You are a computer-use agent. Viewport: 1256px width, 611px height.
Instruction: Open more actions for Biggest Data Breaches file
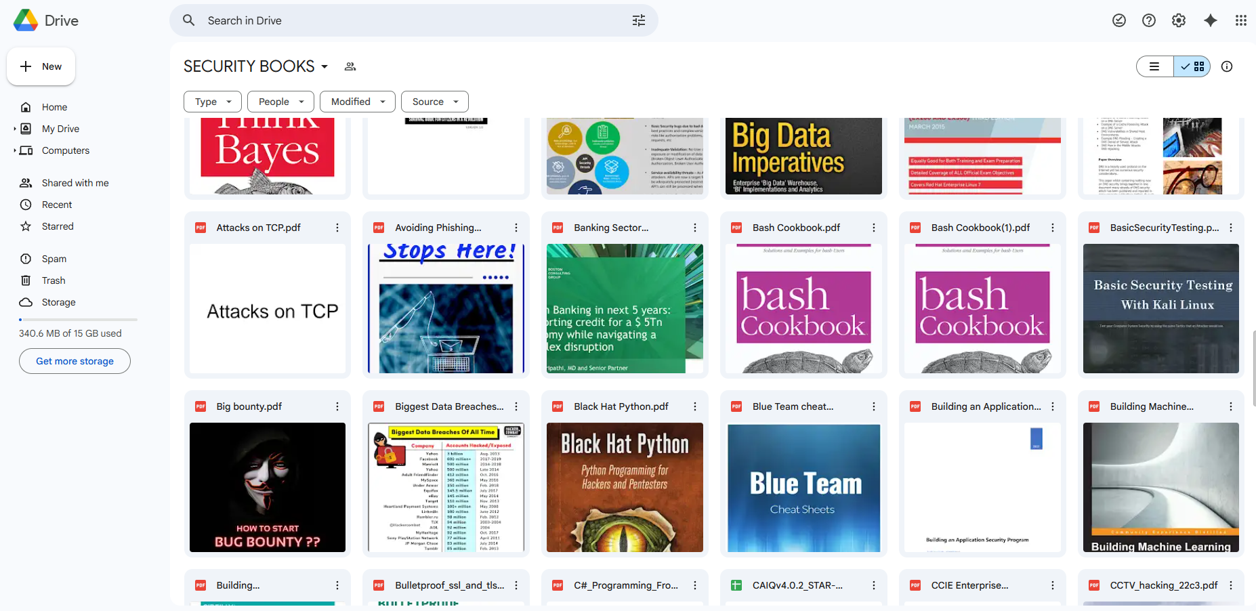coord(516,406)
